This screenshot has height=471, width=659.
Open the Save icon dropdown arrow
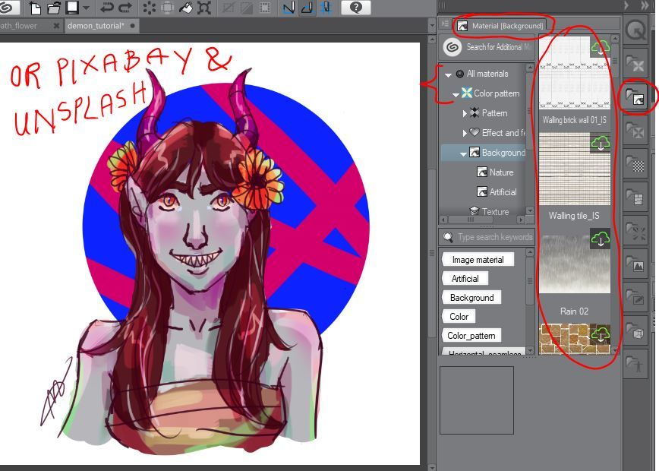click(86, 8)
